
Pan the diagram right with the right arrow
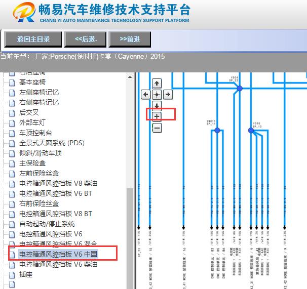[168, 95]
